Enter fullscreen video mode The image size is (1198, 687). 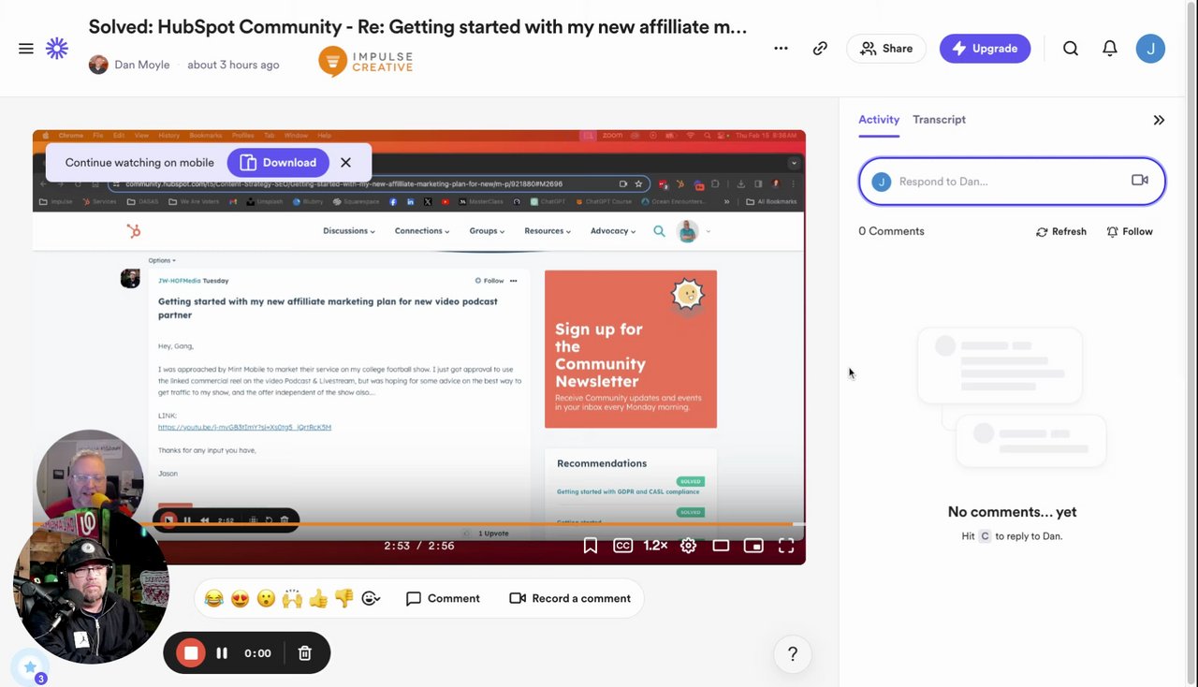click(786, 546)
